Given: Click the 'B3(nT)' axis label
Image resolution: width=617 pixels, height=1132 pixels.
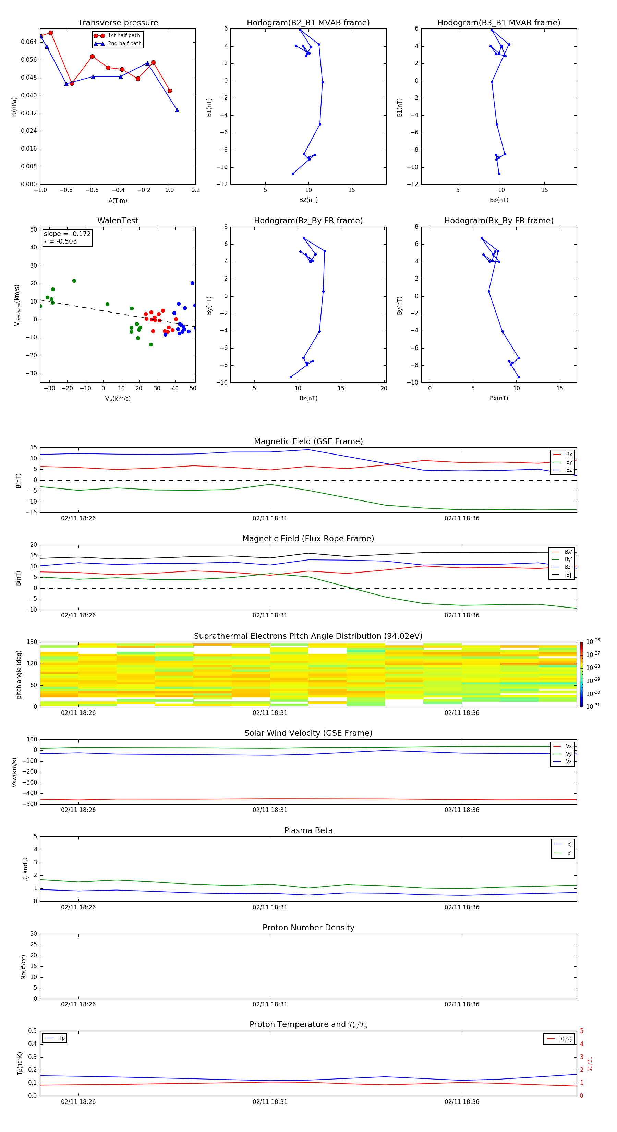Looking at the screenshot, I should [x=499, y=200].
